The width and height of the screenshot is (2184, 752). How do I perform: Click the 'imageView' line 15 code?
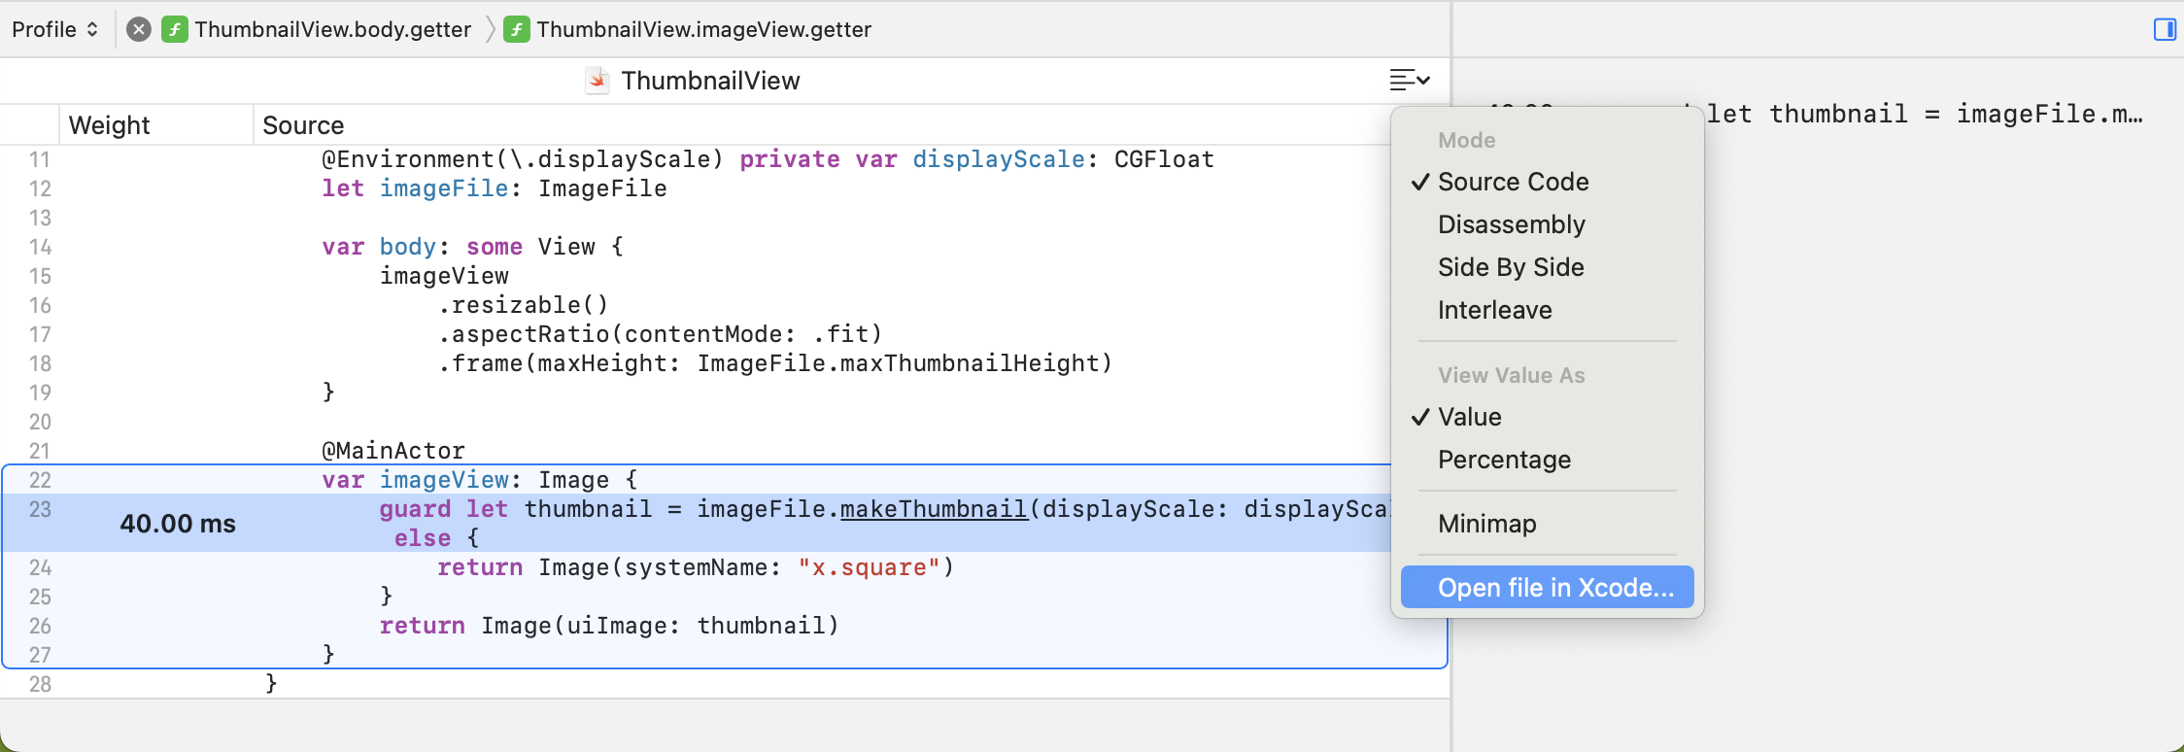(x=444, y=276)
